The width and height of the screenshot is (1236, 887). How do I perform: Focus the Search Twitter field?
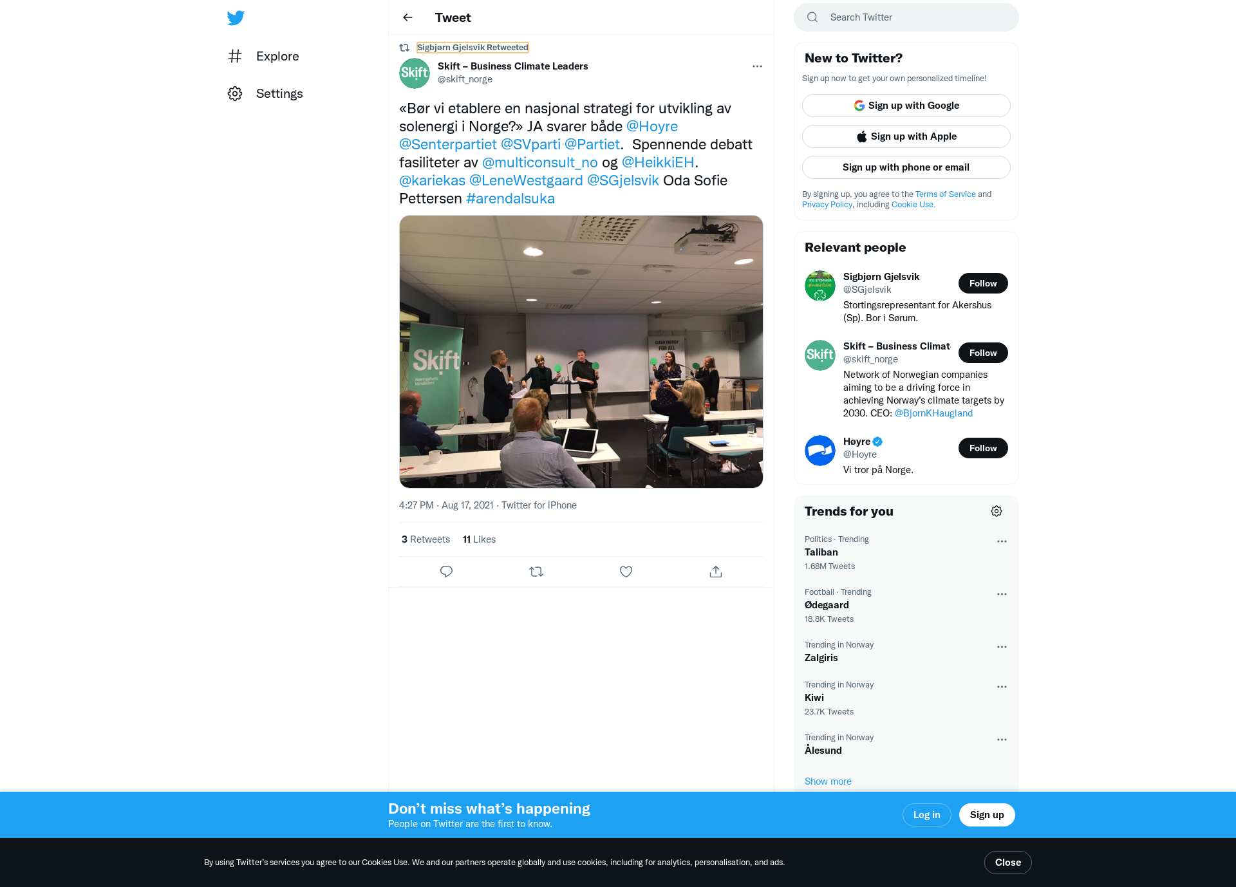click(x=906, y=17)
